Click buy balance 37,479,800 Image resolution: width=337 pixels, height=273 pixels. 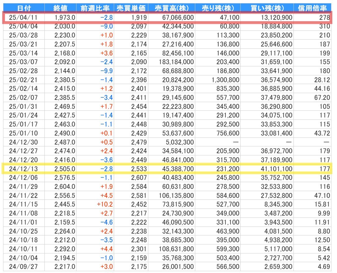point(277,98)
